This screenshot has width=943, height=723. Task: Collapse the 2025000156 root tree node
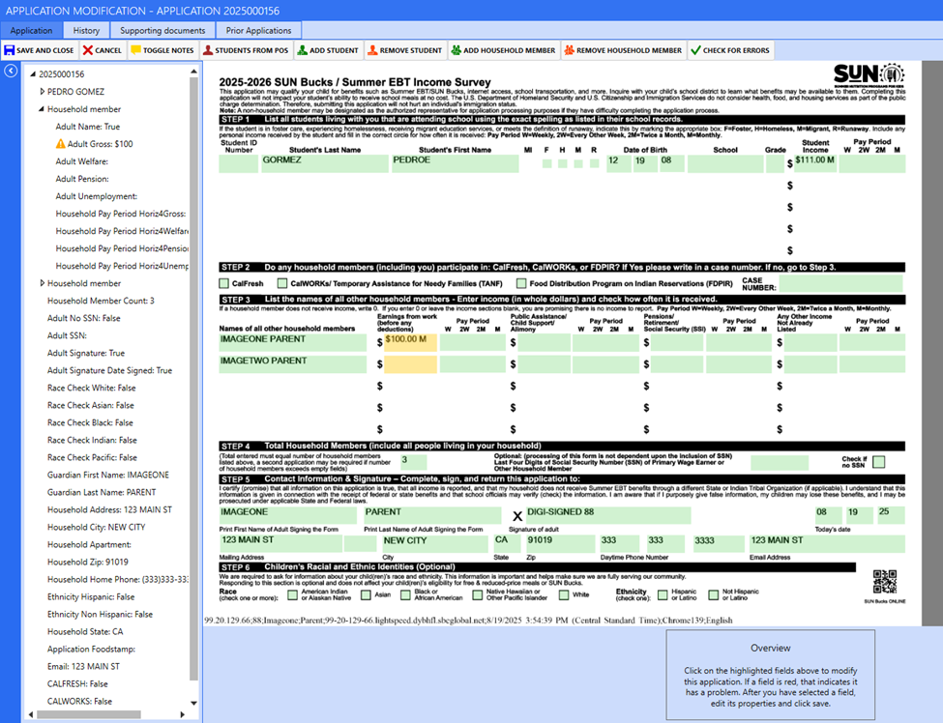(33, 73)
